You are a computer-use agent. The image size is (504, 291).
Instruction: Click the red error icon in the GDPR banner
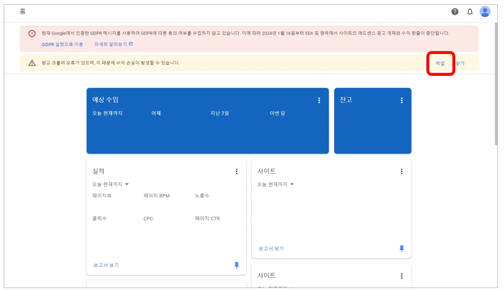coord(33,34)
